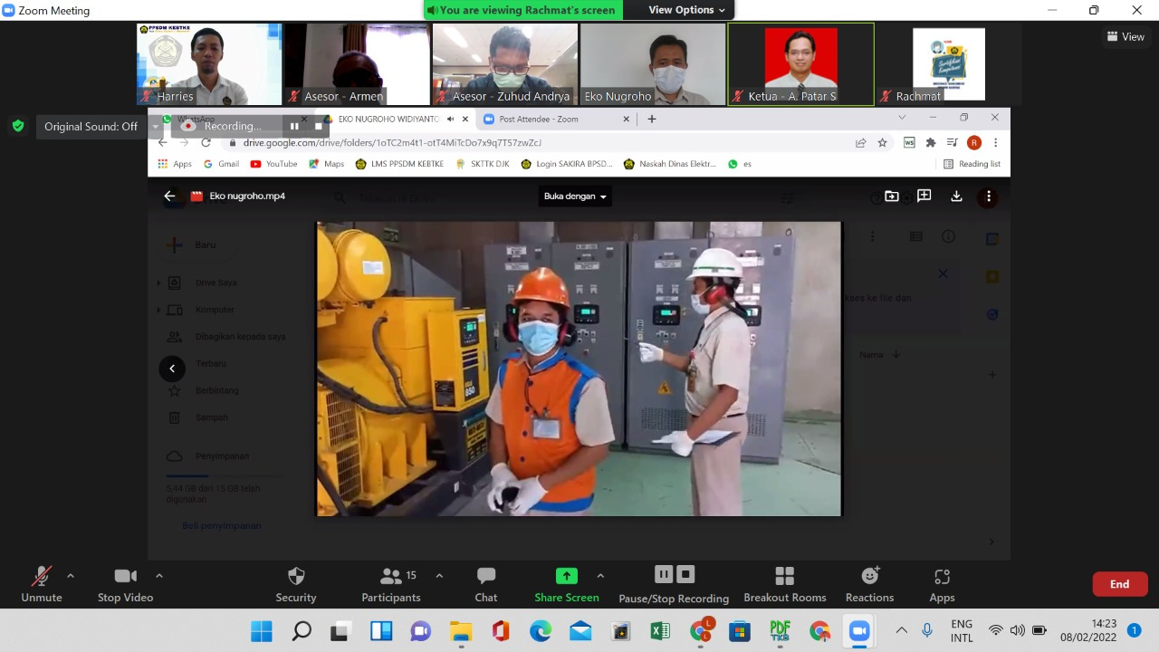Open Apps bookmark shortcut
The width and height of the screenshot is (1159, 652).
click(175, 164)
